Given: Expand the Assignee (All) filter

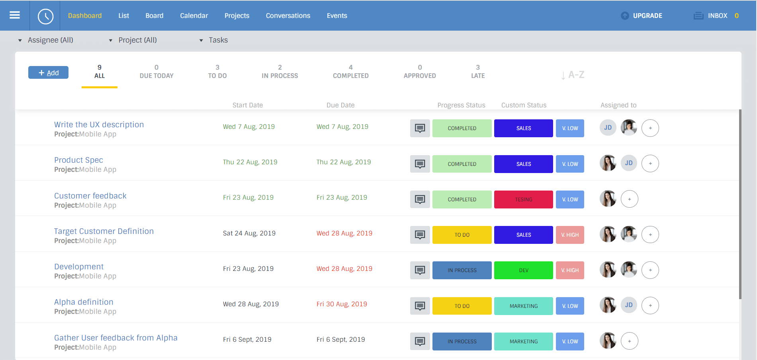Looking at the screenshot, I should [46, 40].
